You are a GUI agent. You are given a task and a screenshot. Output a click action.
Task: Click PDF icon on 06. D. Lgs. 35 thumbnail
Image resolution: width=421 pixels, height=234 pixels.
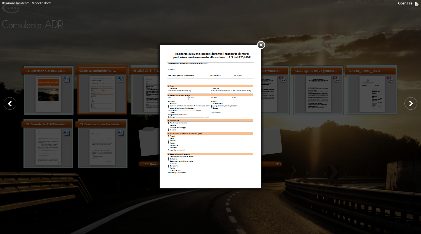(x=335, y=80)
